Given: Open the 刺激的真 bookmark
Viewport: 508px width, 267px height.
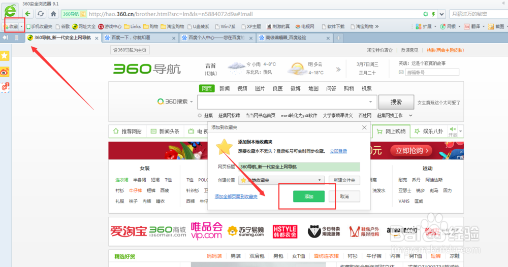Looking at the screenshot, I should coord(278,26).
